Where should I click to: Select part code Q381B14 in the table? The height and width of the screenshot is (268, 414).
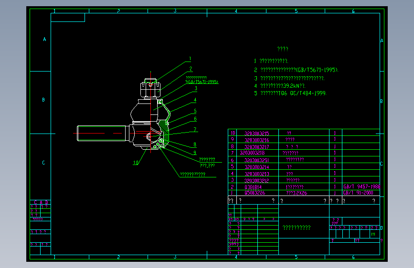point(253,187)
